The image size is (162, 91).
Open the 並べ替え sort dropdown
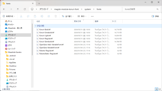point(68,16)
